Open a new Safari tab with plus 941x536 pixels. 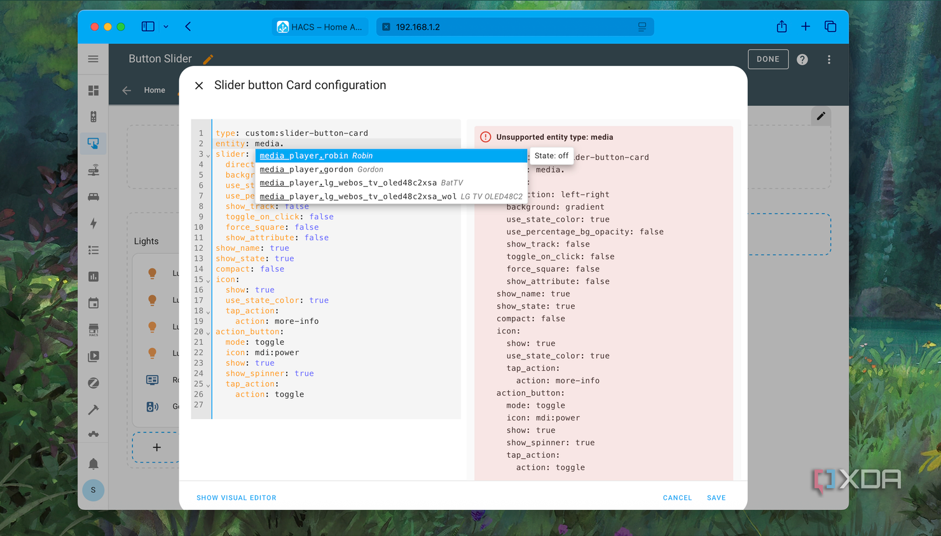coord(806,27)
